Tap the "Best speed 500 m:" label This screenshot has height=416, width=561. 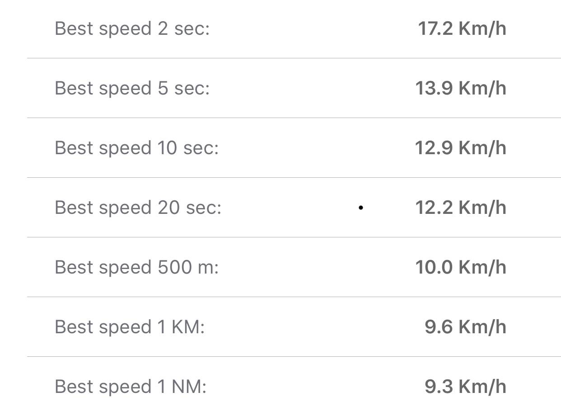(136, 268)
